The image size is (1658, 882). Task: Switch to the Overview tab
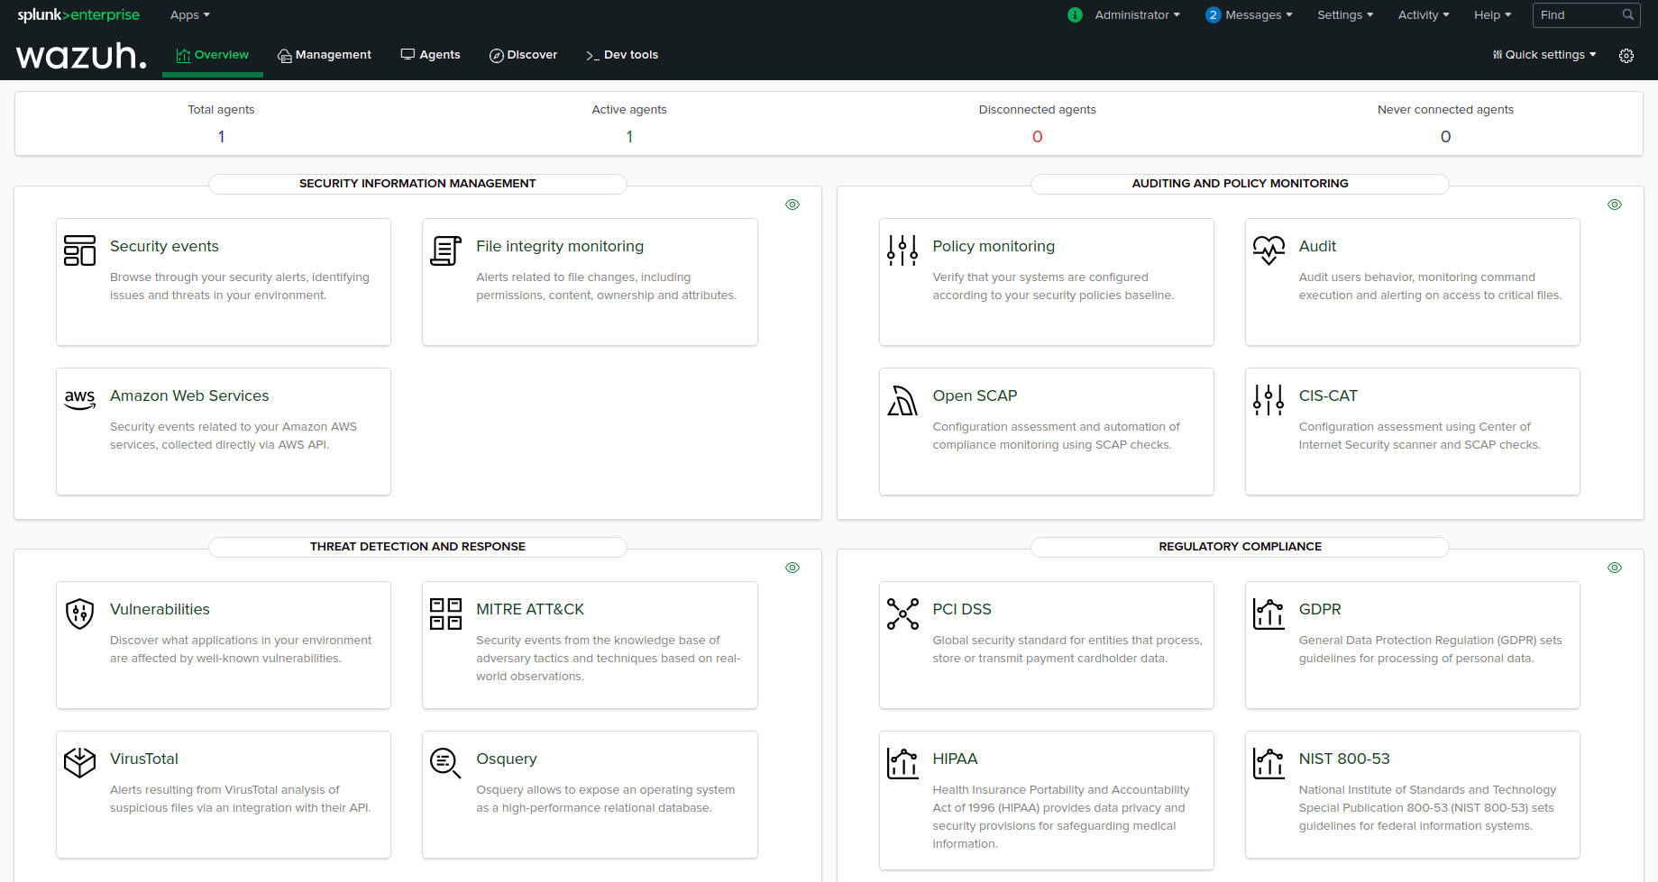213,55
